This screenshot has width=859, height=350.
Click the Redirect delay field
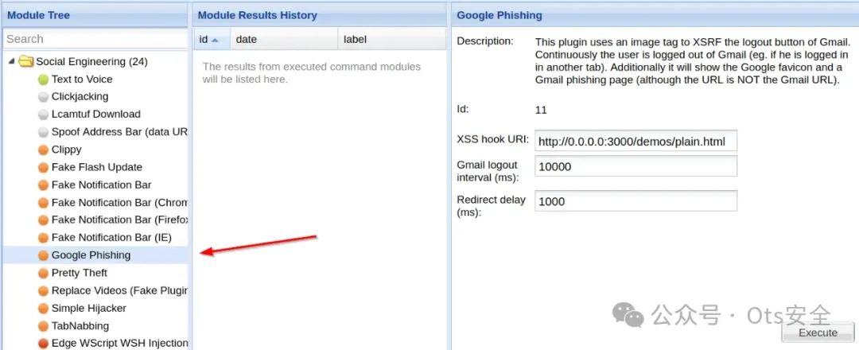click(x=636, y=201)
